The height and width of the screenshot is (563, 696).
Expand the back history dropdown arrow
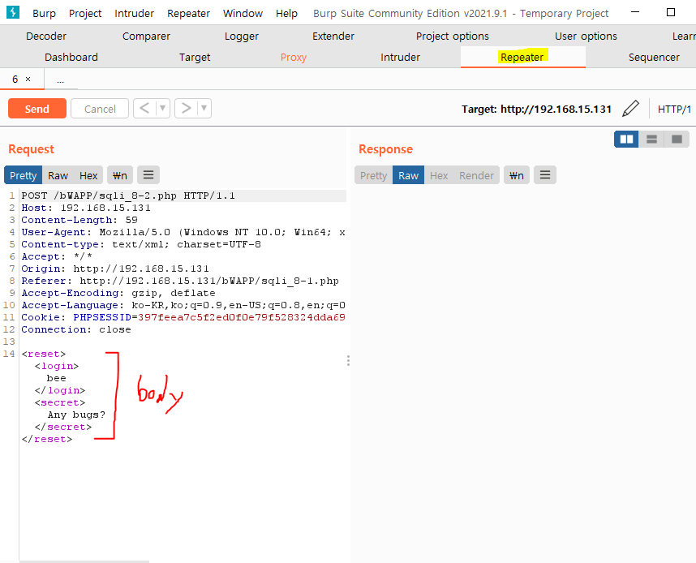click(163, 109)
